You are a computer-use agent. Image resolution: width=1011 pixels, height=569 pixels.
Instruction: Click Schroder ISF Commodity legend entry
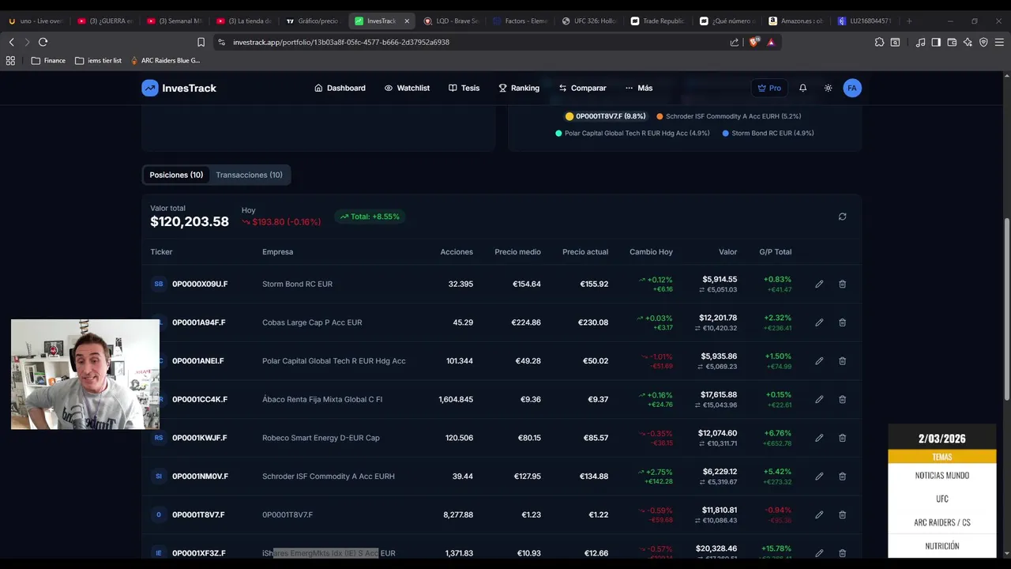(x=728, y=116)
